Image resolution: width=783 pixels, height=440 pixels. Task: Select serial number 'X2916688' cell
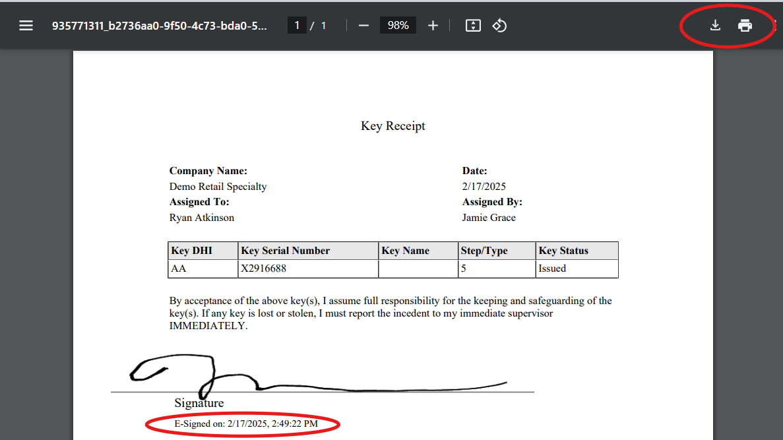pyautogui.click(x=308, y=268)
